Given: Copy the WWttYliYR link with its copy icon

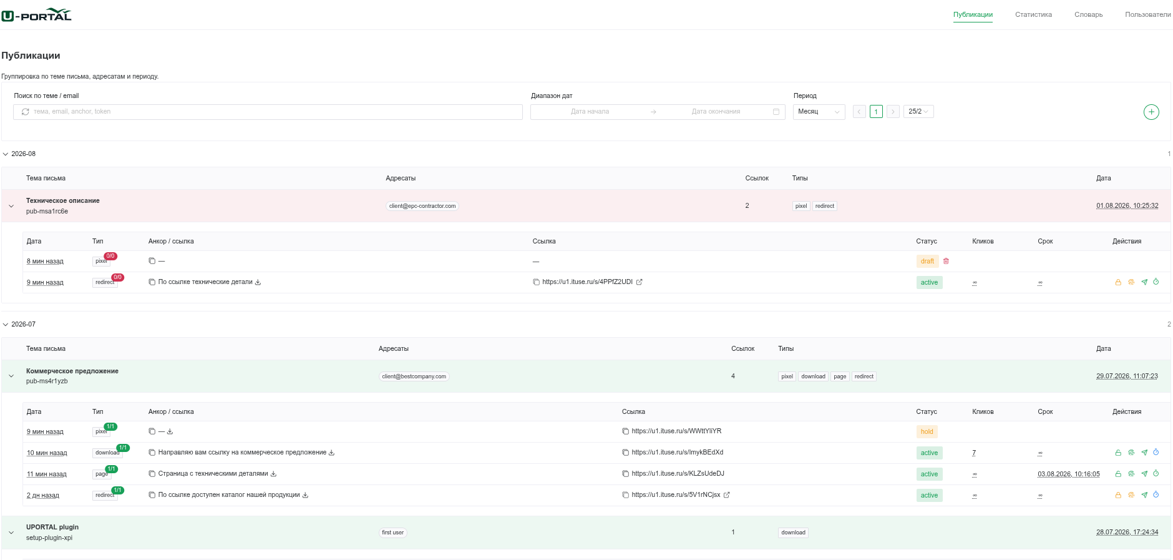Looking at the screenshot, I should [626, 431].
